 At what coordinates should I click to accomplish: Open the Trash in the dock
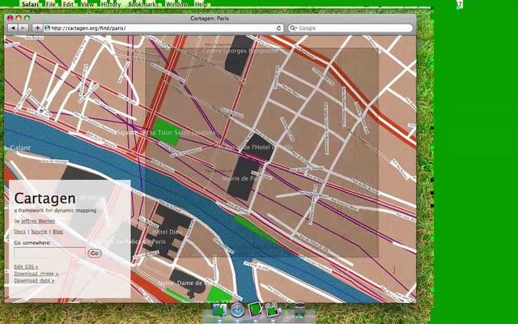pyautogui.click(x=299, y=310)
